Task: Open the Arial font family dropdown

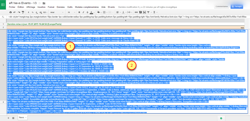Action: 57,12
